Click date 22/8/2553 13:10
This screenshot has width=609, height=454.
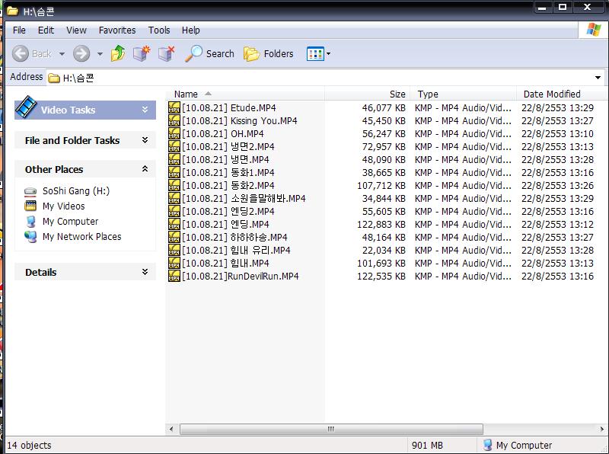click(557, 133)
